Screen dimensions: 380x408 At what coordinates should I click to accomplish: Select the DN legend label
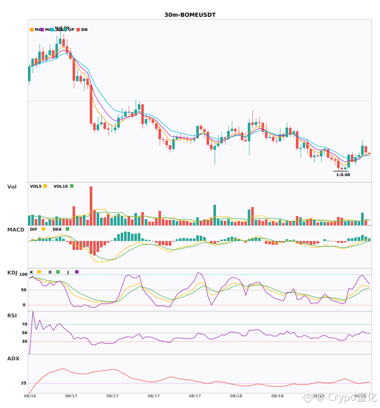(x=84, y=30)
